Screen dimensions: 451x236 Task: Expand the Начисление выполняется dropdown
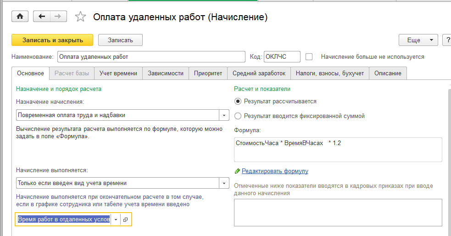click(x=224, y=183)
